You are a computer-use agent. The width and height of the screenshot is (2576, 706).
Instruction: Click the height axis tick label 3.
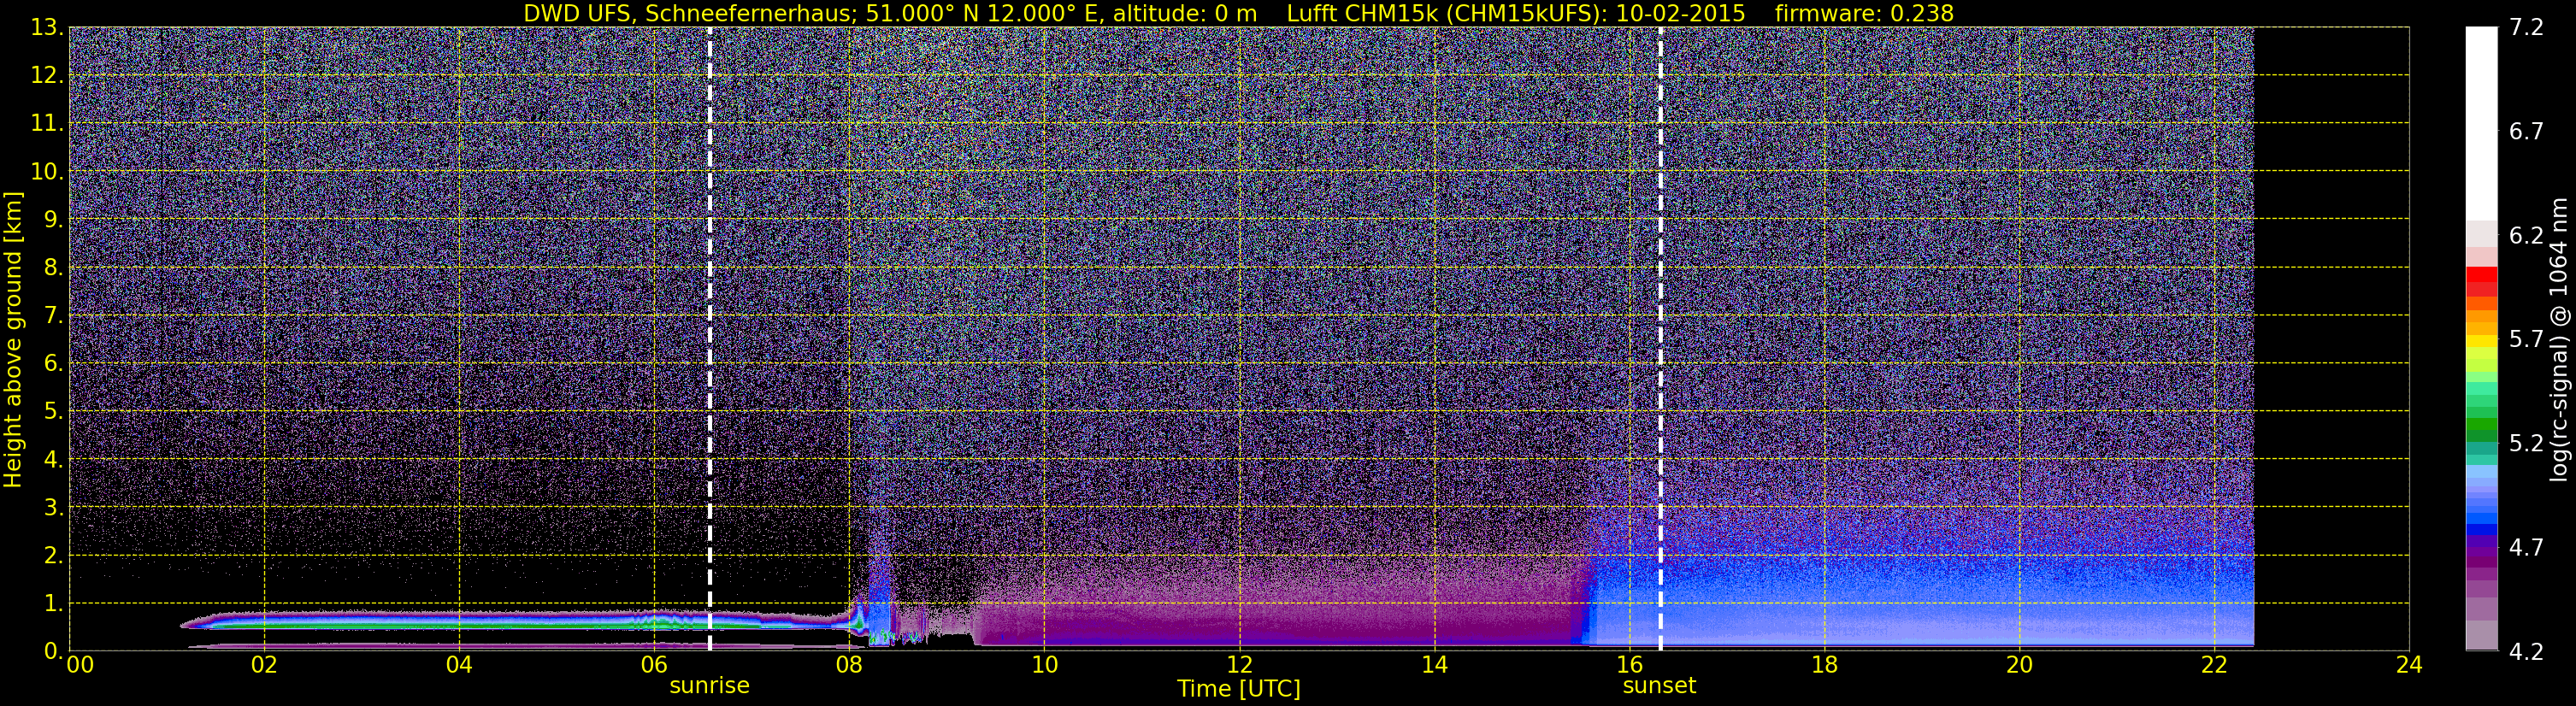coord(53,508)
